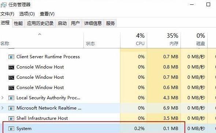216x133 pixels.
Task: Toggle sort order with the 名称 column arrow
Action: click(40, 34)
